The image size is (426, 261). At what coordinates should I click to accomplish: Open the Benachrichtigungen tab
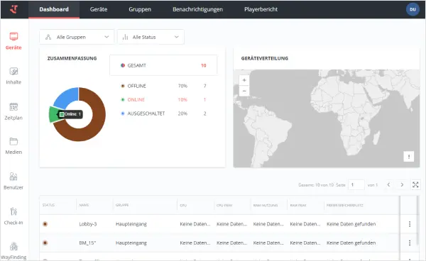point(197,9)
